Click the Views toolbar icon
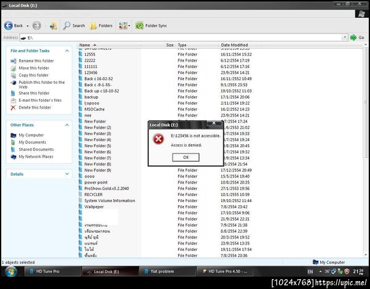Screen dimensions: 370x289 click(123, 25)
